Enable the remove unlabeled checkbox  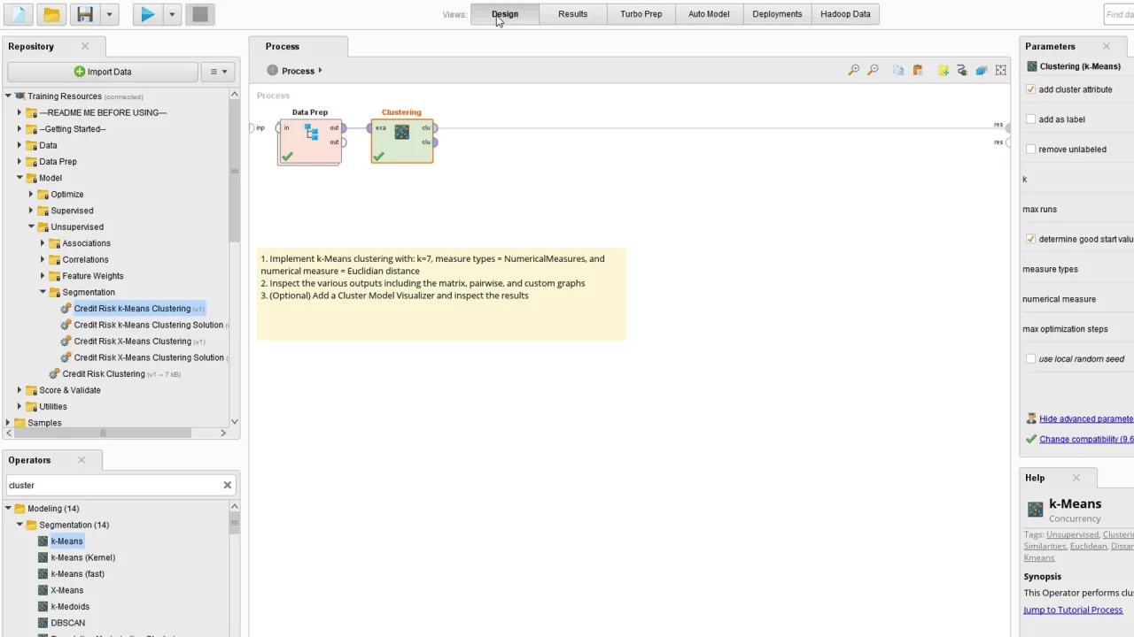1030,150
